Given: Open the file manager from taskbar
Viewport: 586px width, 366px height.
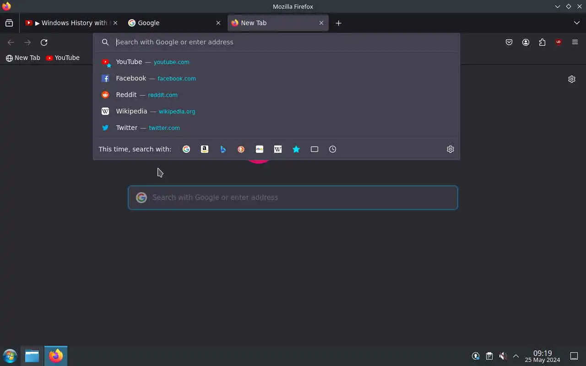Looking at the screenshot, I should coord(32,356).
